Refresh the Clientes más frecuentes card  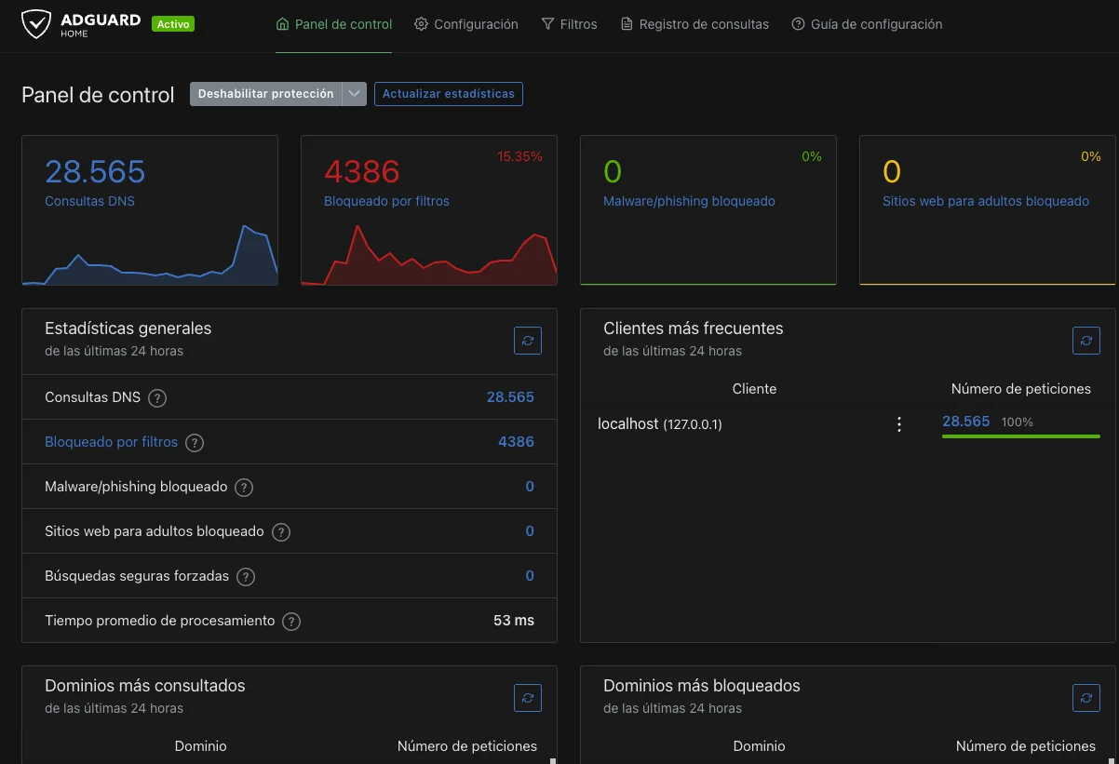[x=1086, y=341]
